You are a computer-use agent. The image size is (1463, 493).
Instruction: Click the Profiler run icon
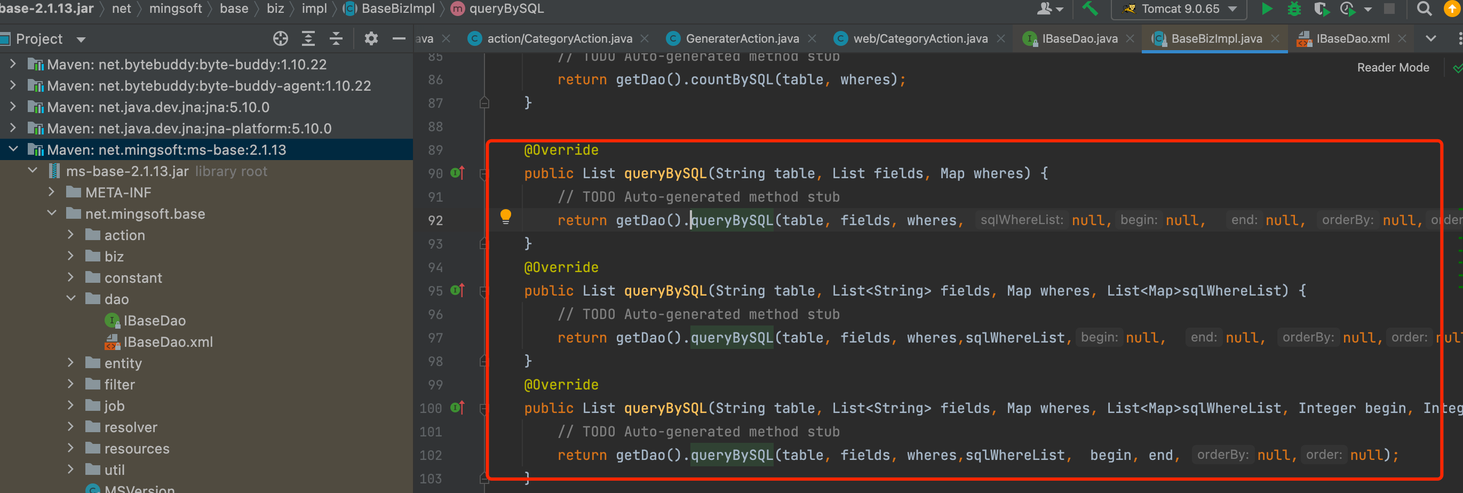point(1347,9)
